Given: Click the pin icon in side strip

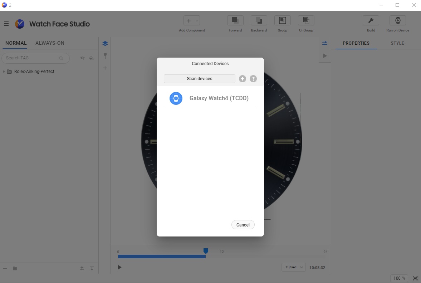Looking at the screenshot, I should (105, 55).
